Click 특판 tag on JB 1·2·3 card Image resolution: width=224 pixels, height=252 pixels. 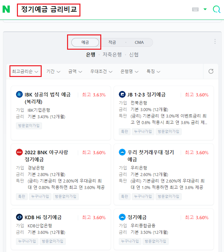click(125, 132)
